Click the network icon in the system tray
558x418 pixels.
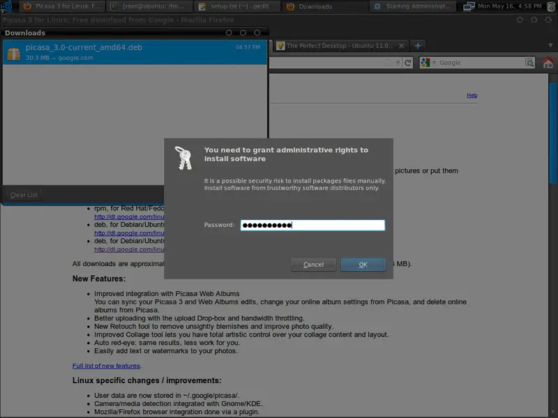point(469,6)
